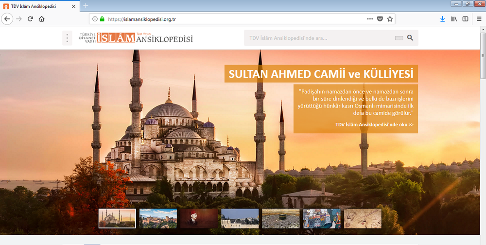Screen dimensions: 486x245
Task: Click the green padlock site security icon
Action: pos(102,19)
